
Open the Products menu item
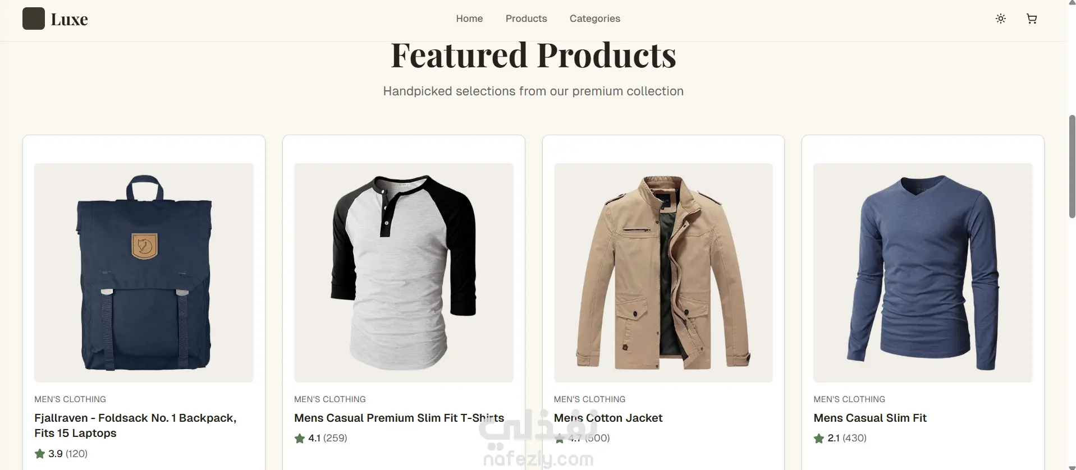coord(526,19)
